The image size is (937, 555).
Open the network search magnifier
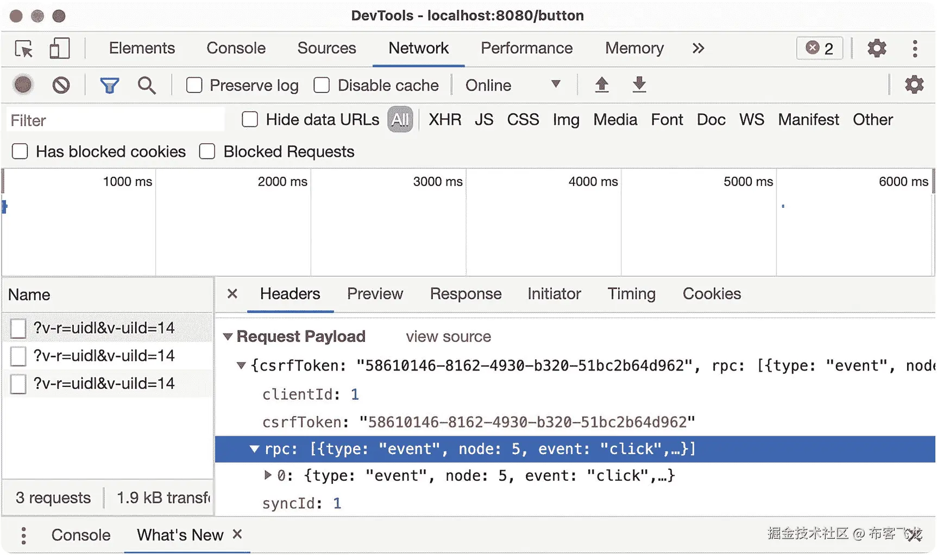(x=146, y=85)
